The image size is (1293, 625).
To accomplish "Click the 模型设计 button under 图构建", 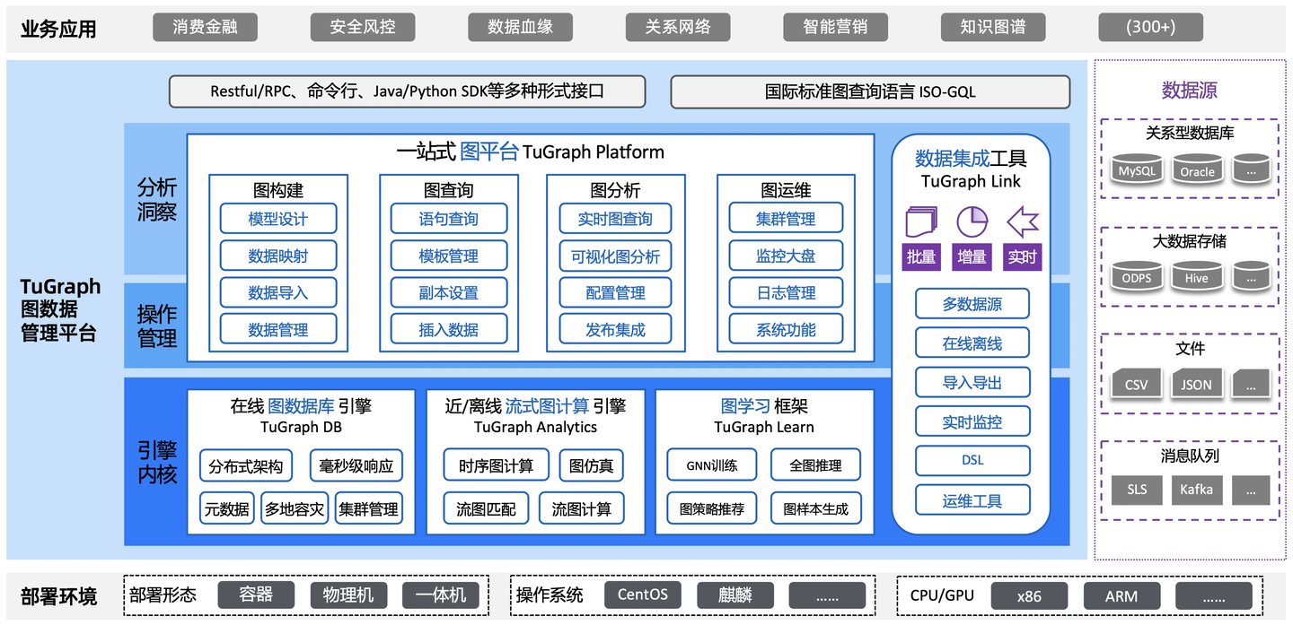I will click(277, 218).
